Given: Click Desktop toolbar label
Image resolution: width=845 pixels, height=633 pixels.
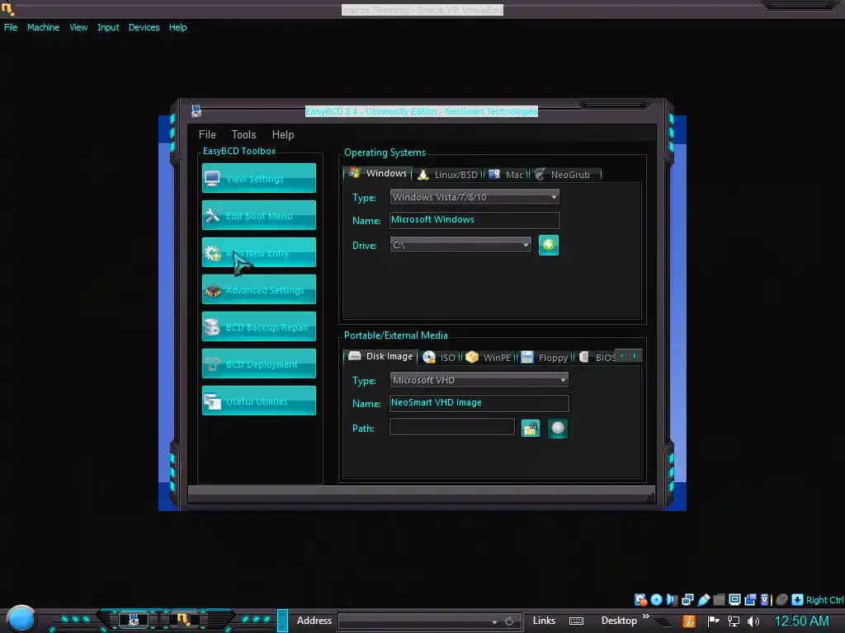Looking at the screenshot, I should point(619,621).
